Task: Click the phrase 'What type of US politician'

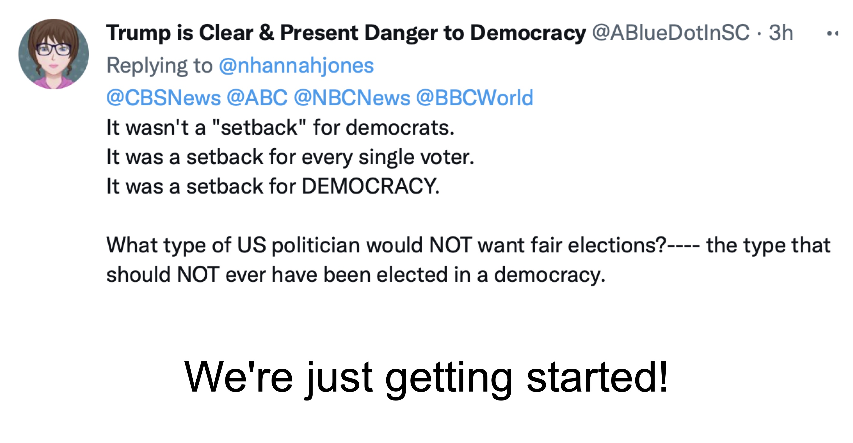Action: point(186,245)
